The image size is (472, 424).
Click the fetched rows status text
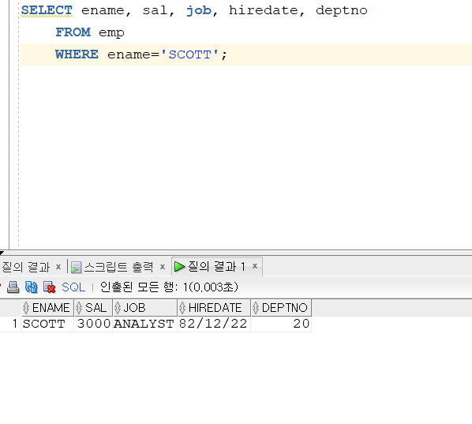pos(169,287)
